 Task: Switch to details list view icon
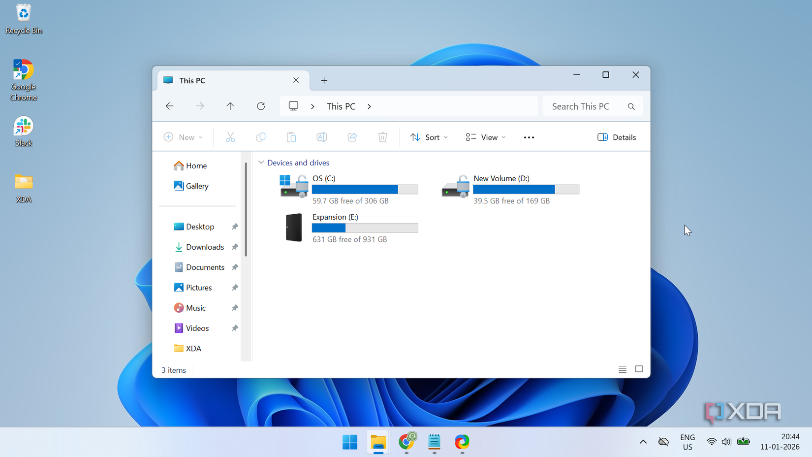point(623,369)
